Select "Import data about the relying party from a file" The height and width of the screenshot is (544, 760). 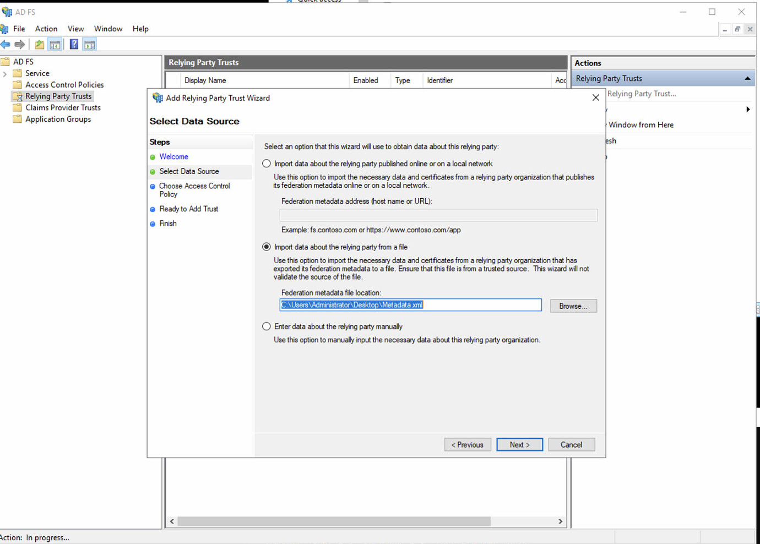(x=267, y=247)
